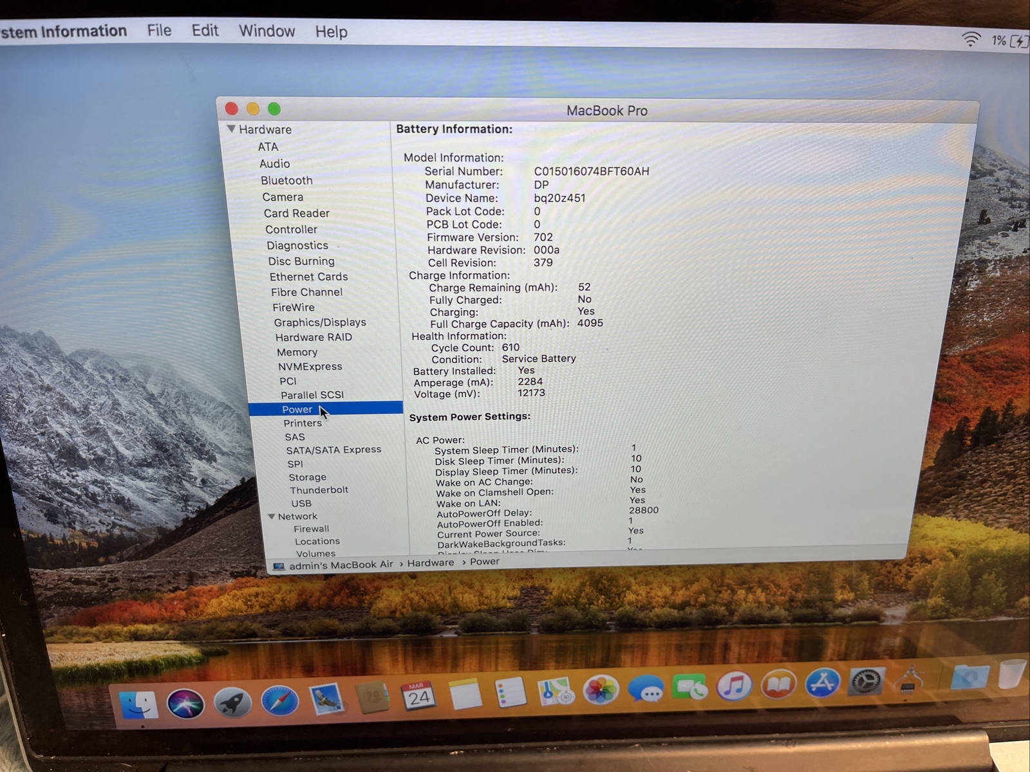Click System Information chip icon in Dock

[909, 680]
